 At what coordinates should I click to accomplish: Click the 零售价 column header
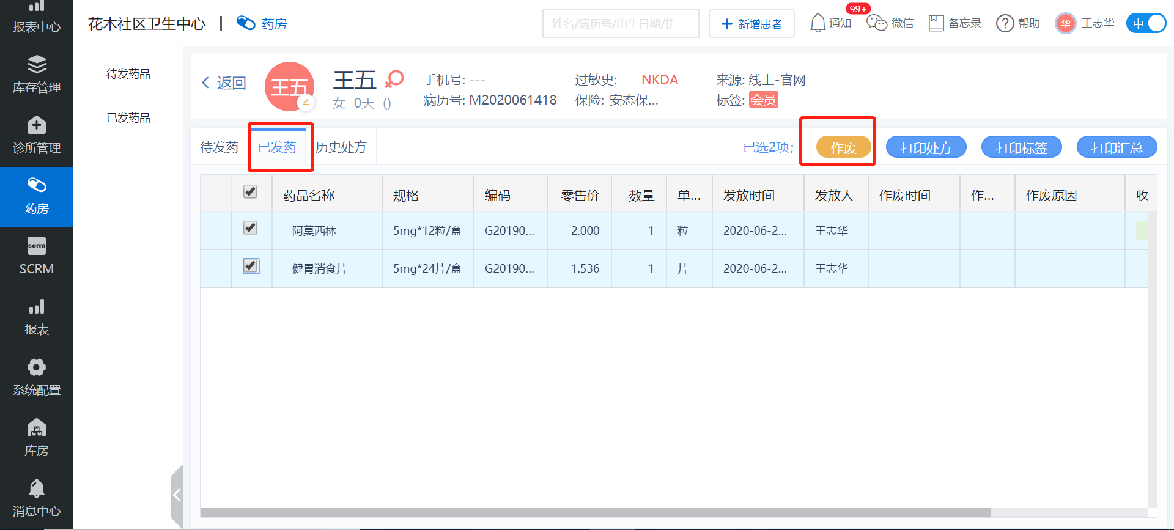click(580, 195)
